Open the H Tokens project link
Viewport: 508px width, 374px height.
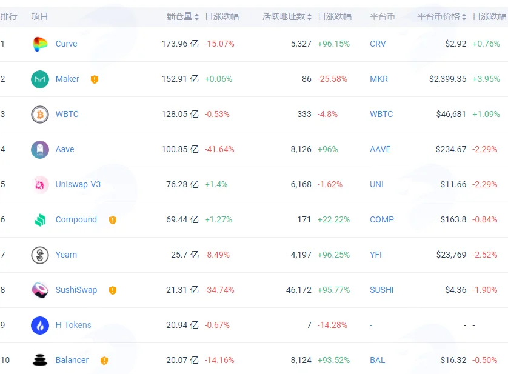[x=73, y=325]
